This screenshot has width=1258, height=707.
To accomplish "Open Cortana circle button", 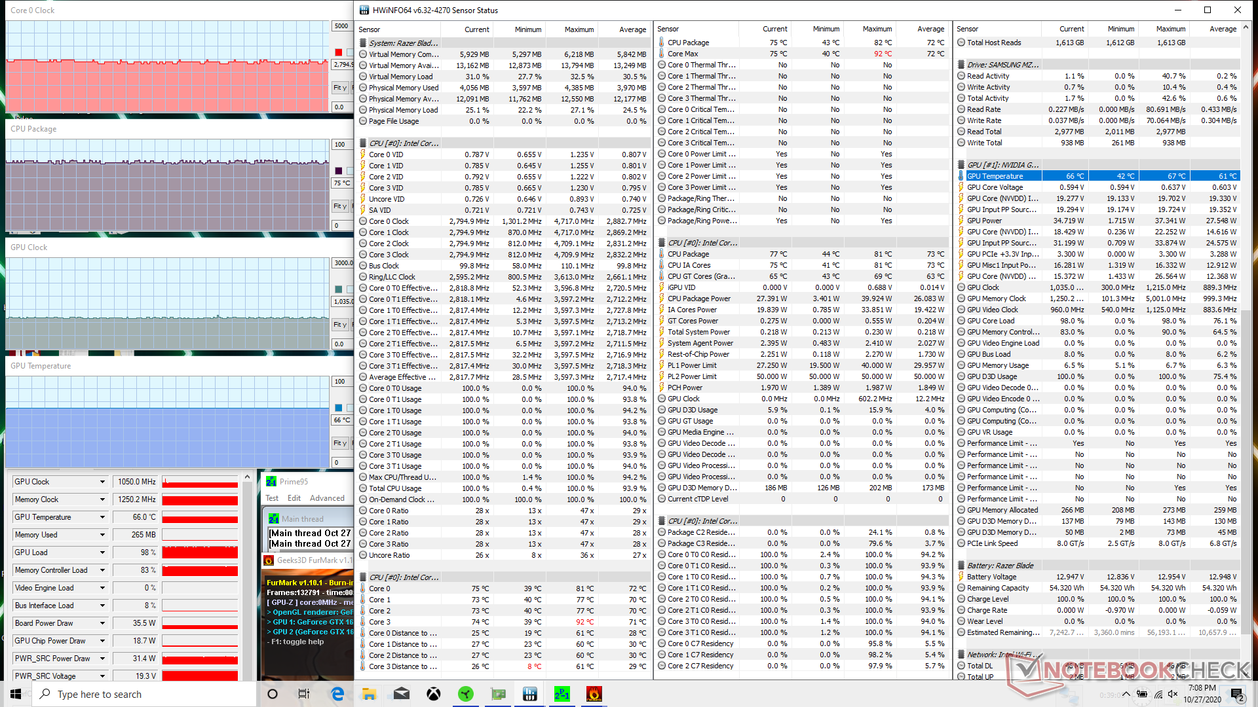I will click(273, 694).
